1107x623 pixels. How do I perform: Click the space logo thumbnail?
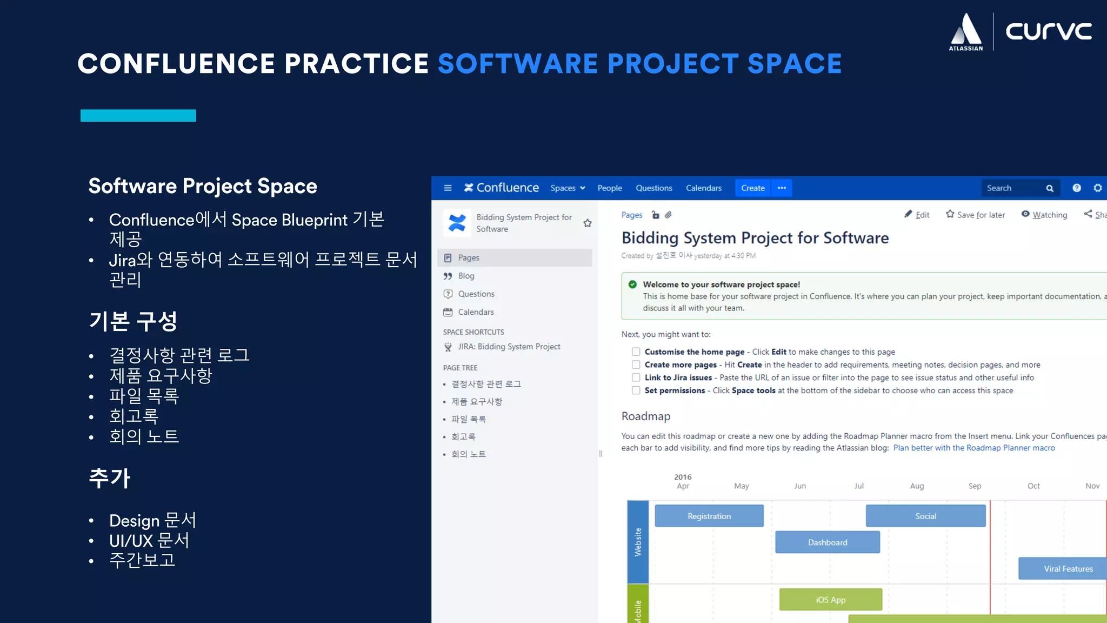click(x=457, y=223)
